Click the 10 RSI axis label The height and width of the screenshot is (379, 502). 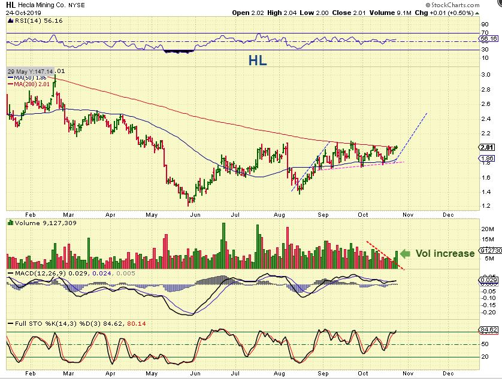[x=485, y=58]
